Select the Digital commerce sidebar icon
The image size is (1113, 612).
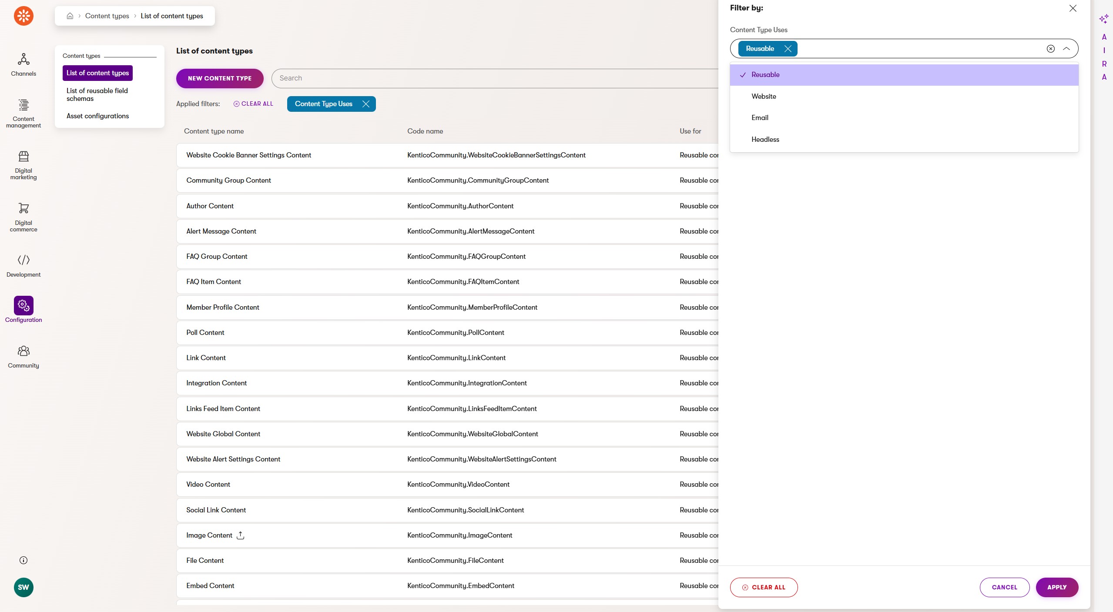pos(23,216)
